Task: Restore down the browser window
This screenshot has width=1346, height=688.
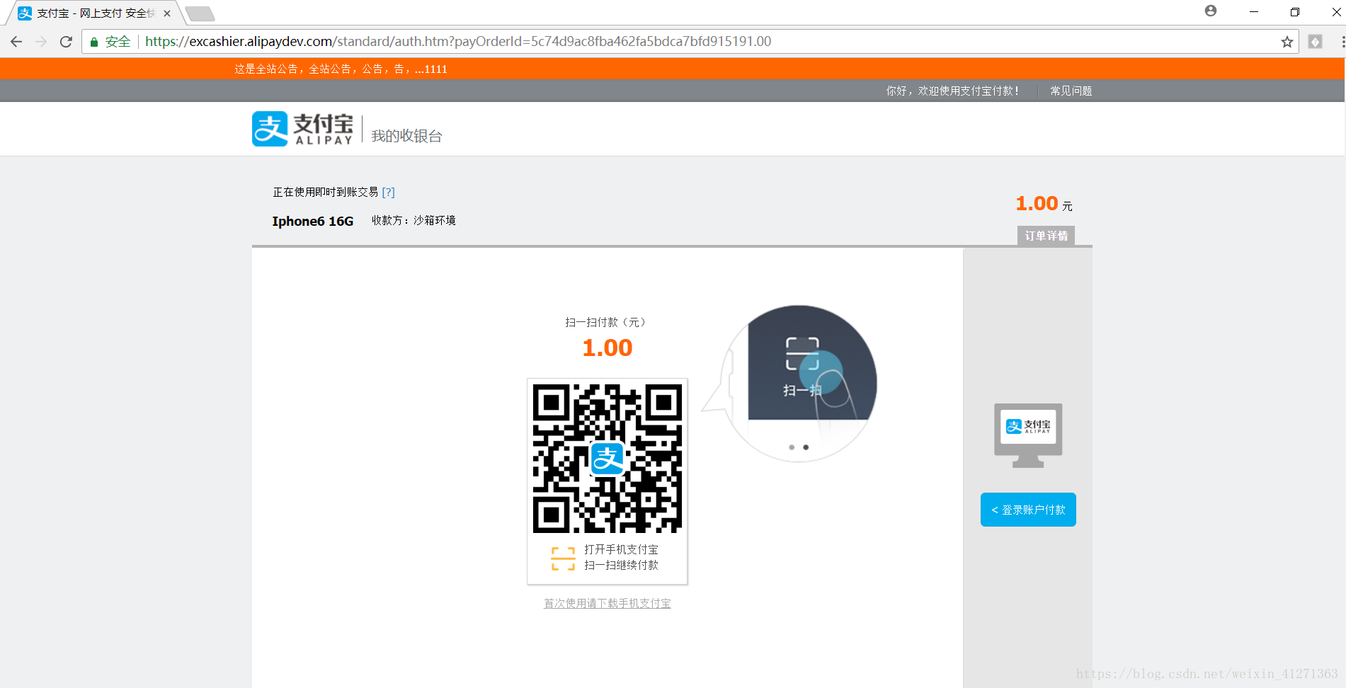Action: (x=1294, y=12)
